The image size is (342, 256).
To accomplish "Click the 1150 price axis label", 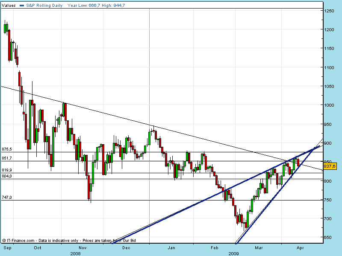I will 329,49.
